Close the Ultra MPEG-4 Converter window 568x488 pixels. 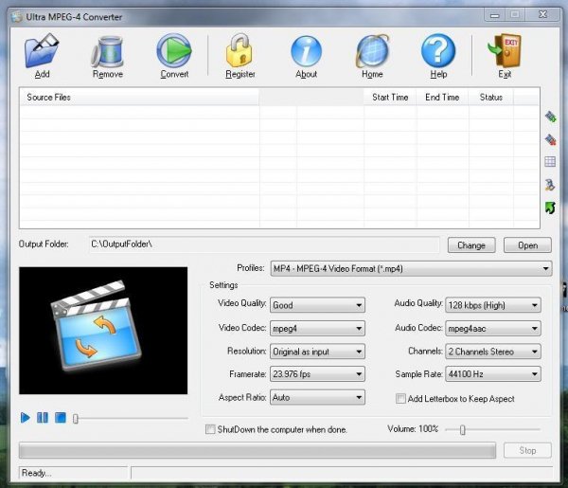coord(542,14)
